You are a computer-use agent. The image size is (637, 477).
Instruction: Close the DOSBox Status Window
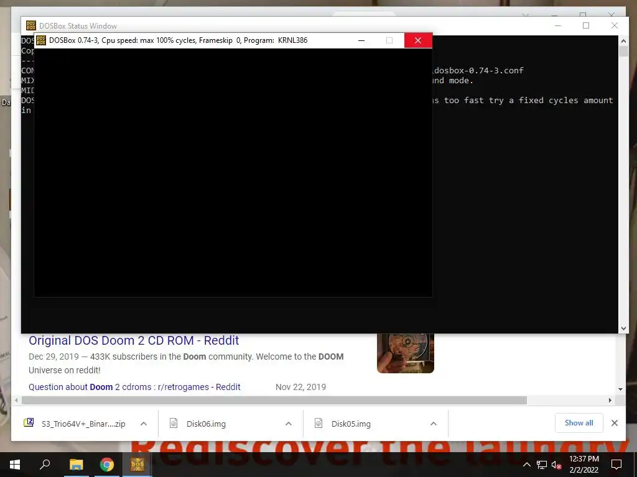[x=615, y=25]
